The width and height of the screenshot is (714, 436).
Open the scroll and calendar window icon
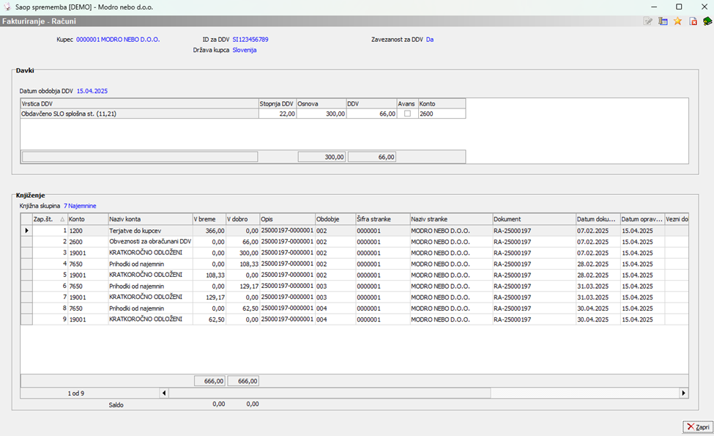[663, 21]
